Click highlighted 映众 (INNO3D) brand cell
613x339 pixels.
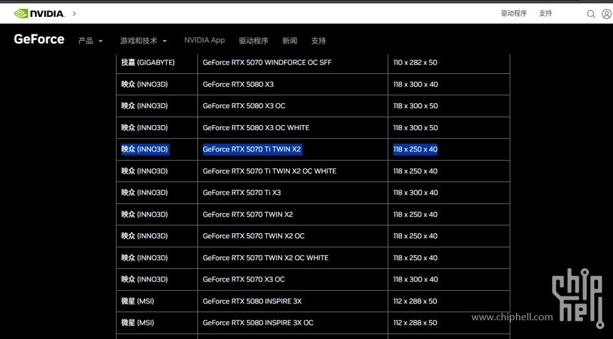tap(145, 149)
